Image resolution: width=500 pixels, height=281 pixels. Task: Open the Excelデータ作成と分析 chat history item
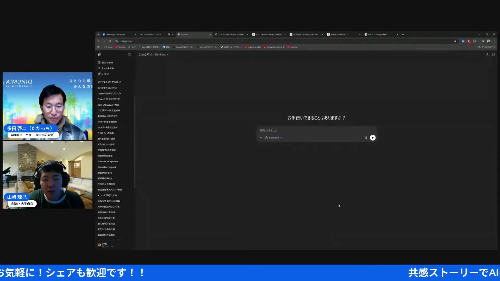click(x=107, y=127)
